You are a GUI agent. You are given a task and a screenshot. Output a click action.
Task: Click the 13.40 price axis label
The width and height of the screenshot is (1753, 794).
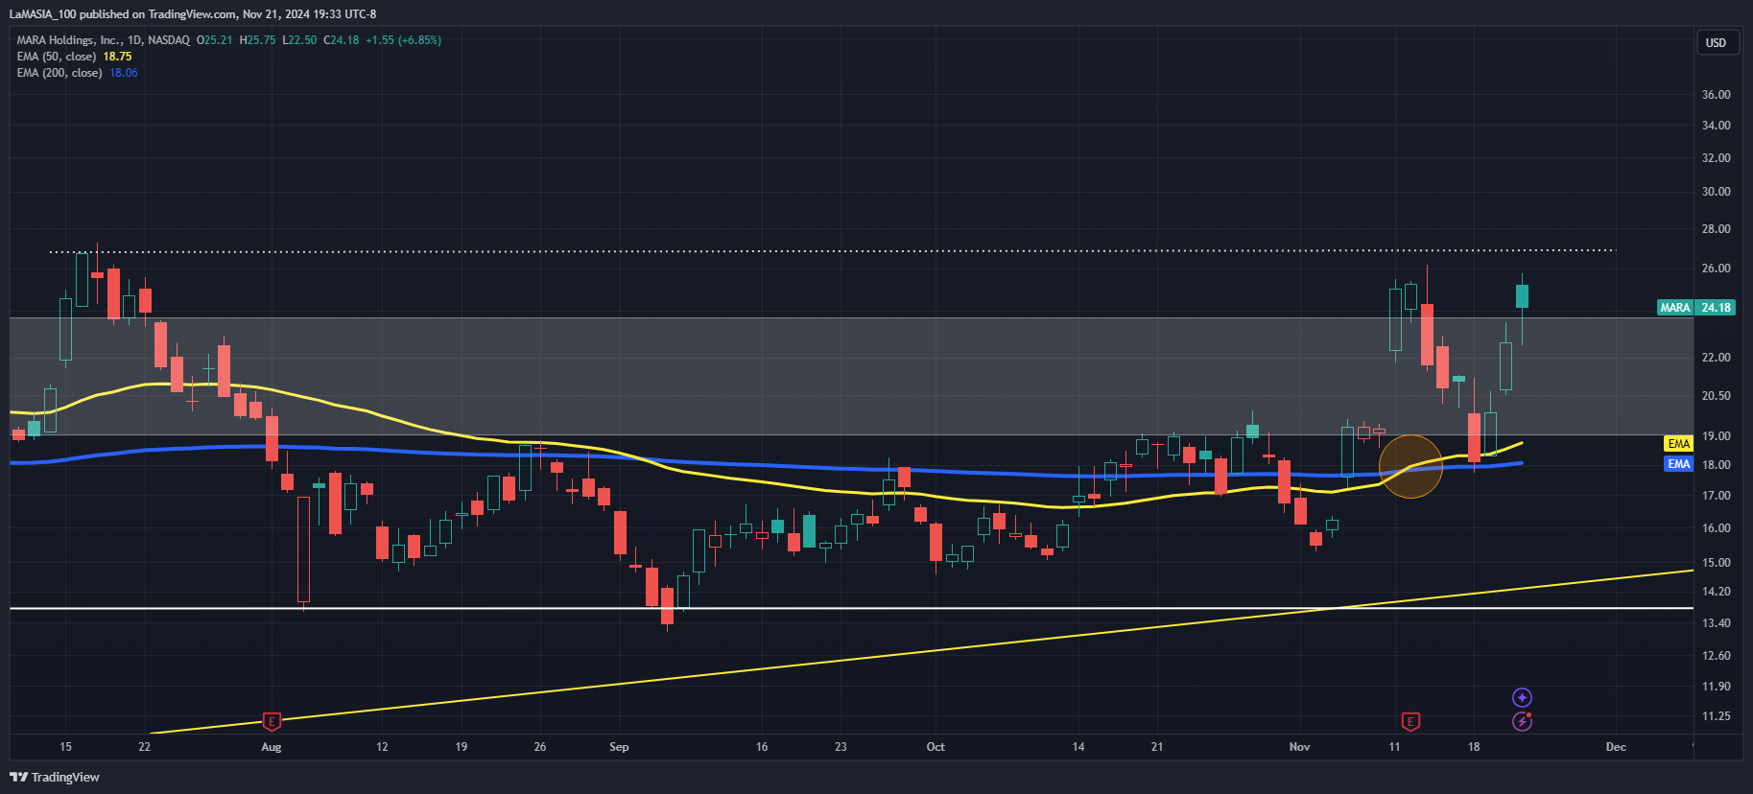(1716, 623)
